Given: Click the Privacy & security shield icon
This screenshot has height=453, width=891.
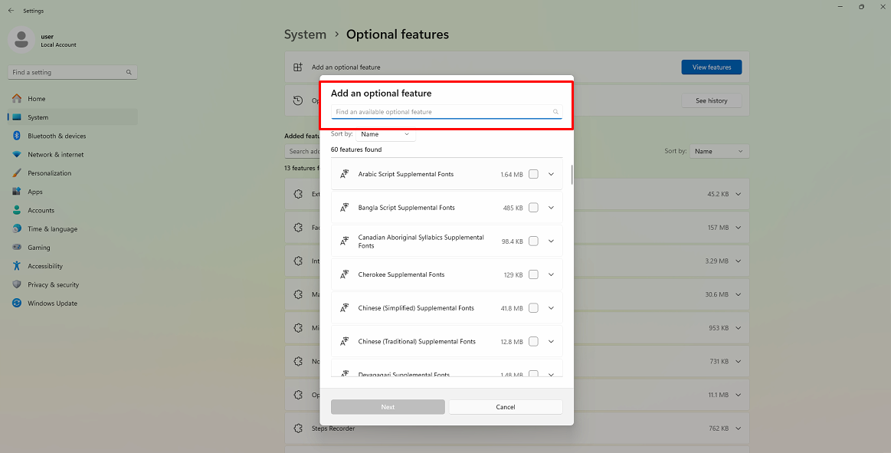Looking at the screenshot, I should [x=17, y=284].
